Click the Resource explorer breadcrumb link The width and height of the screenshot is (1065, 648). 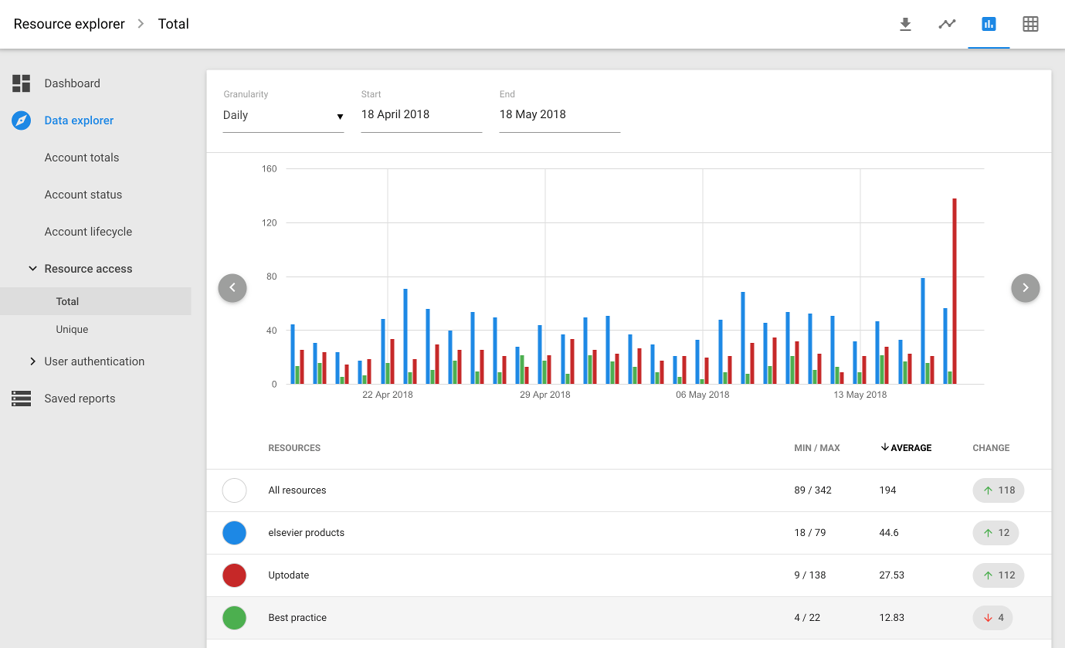pos(69,24)
